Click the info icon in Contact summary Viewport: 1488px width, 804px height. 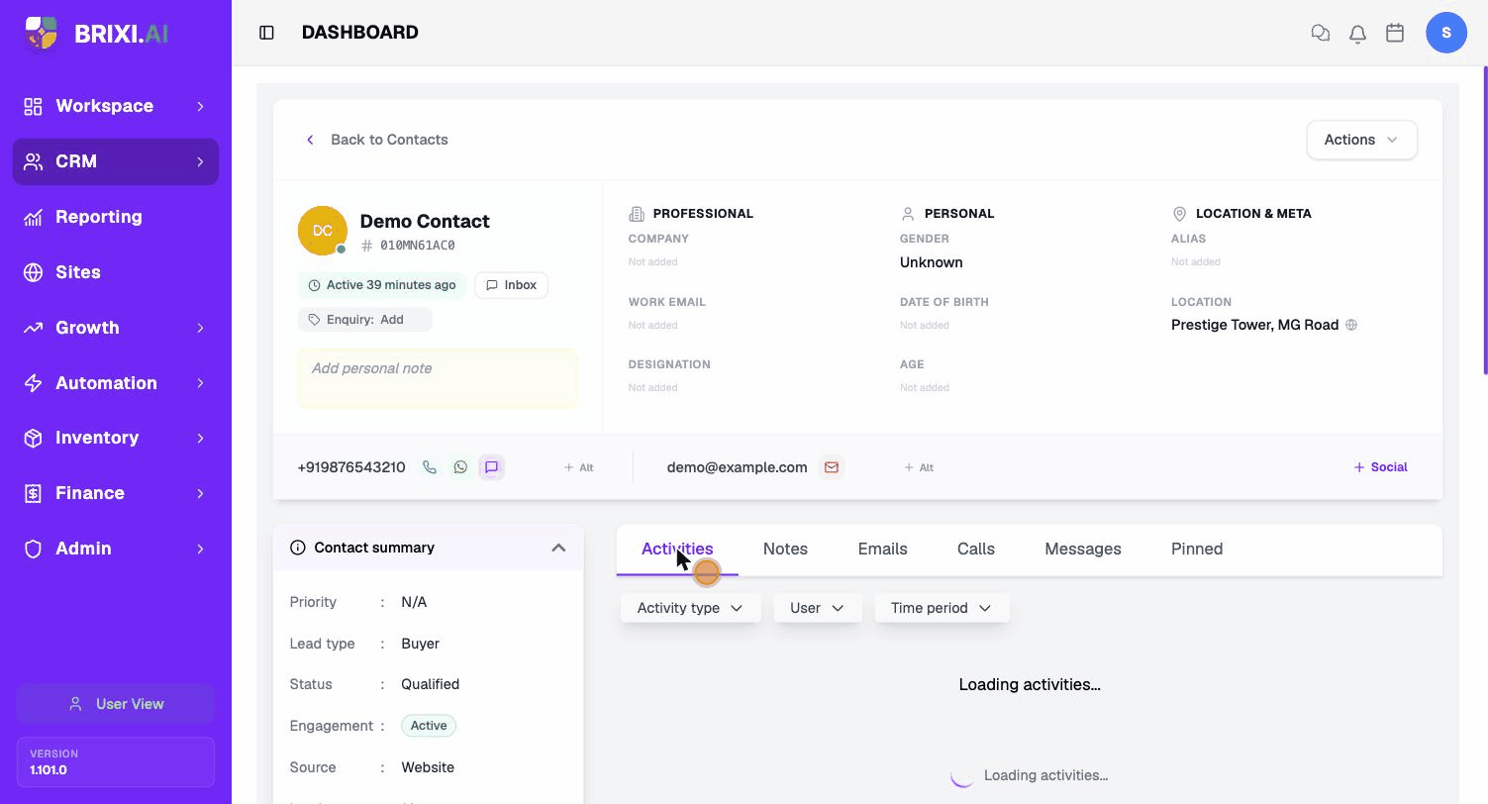[297, 548]
